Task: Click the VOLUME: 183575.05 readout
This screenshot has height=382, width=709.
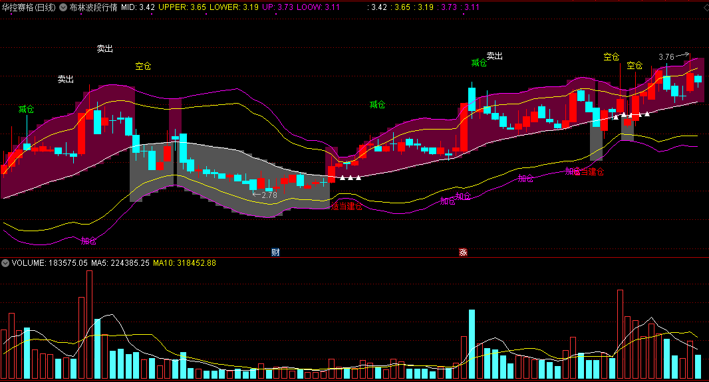Action: click(x=50, y=263)
